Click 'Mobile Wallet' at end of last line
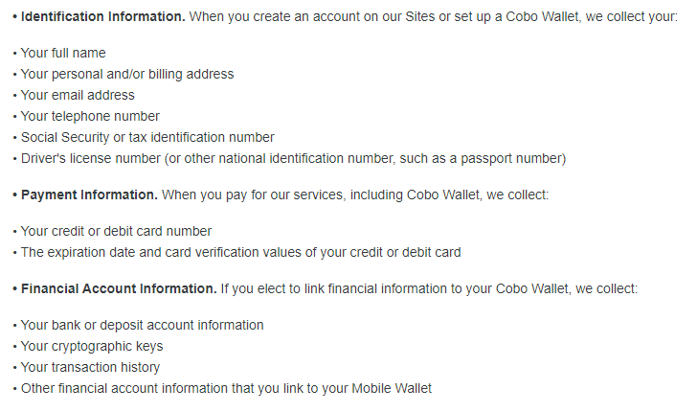The image size is (697, 412). tap(392, 388)
